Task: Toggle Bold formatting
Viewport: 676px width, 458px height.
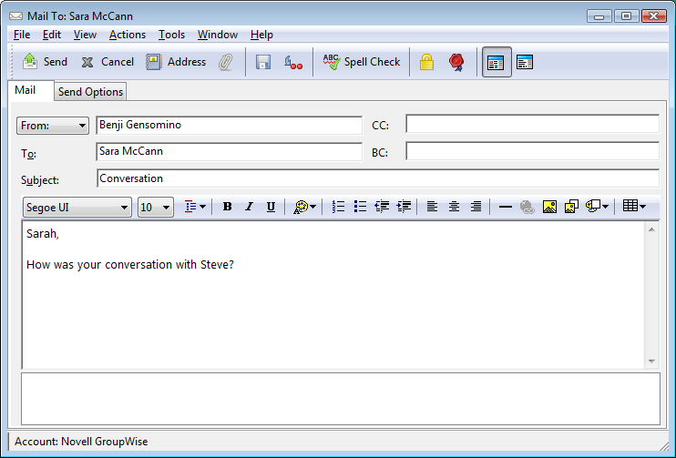Action: [227, 207]
